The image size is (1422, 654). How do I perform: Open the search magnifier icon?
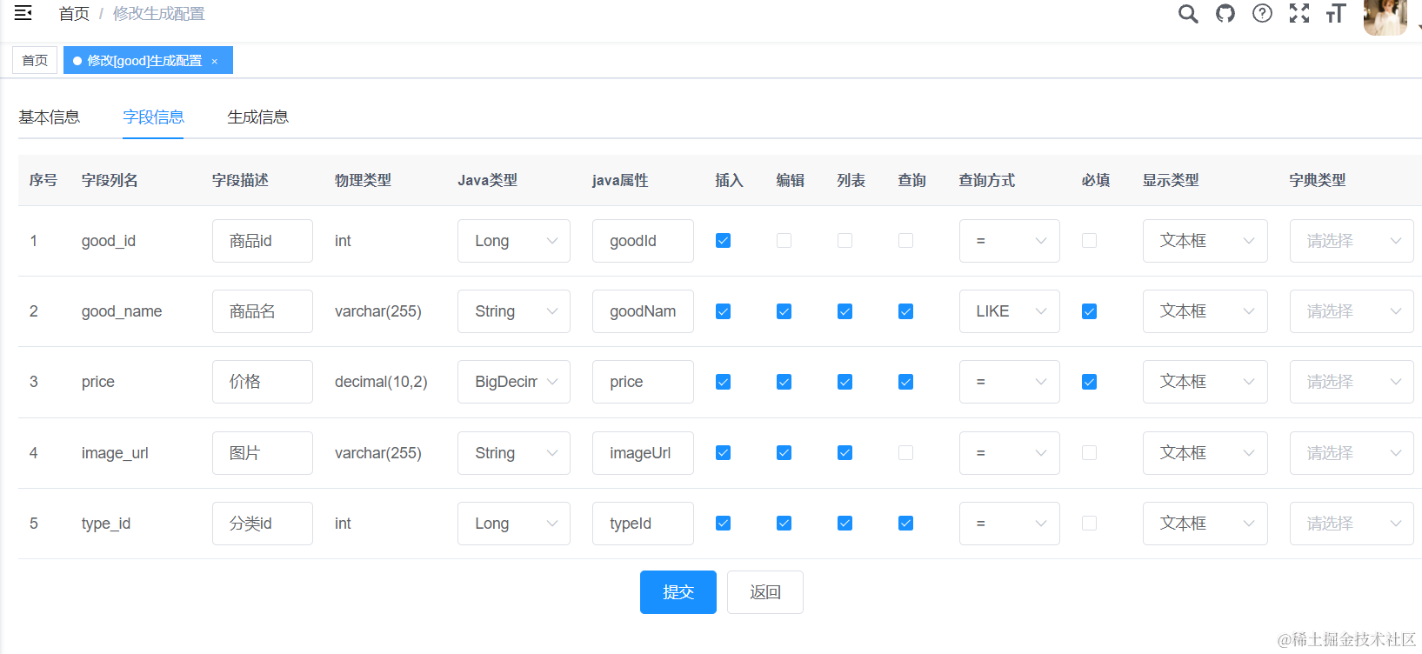[x=1187, y=14]
